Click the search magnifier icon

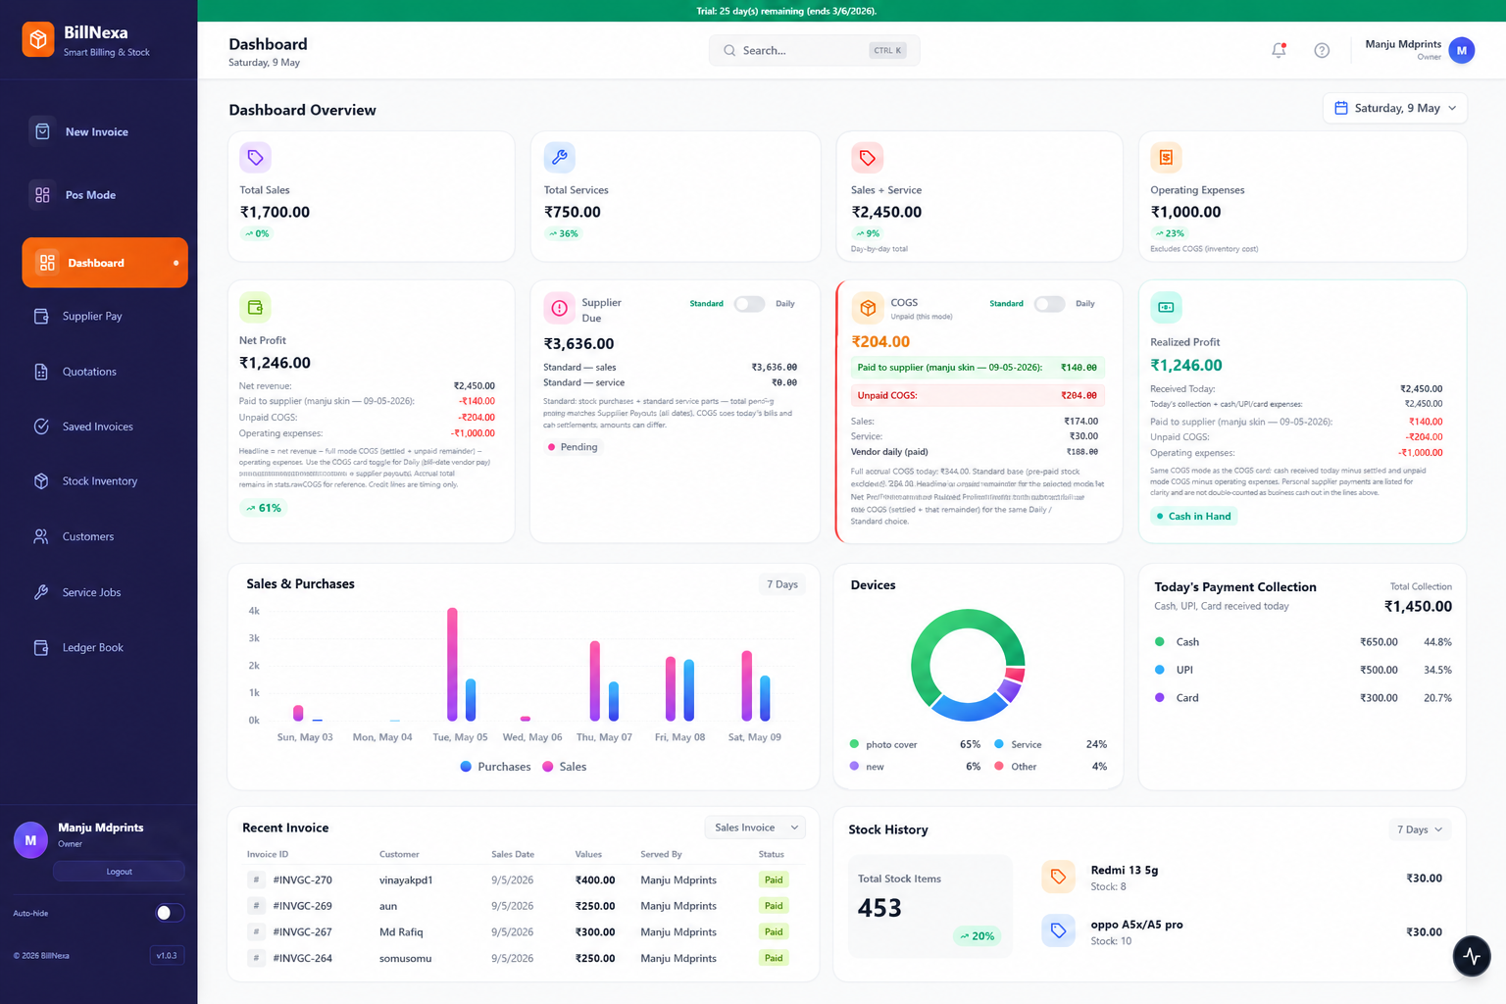point(729,51)
